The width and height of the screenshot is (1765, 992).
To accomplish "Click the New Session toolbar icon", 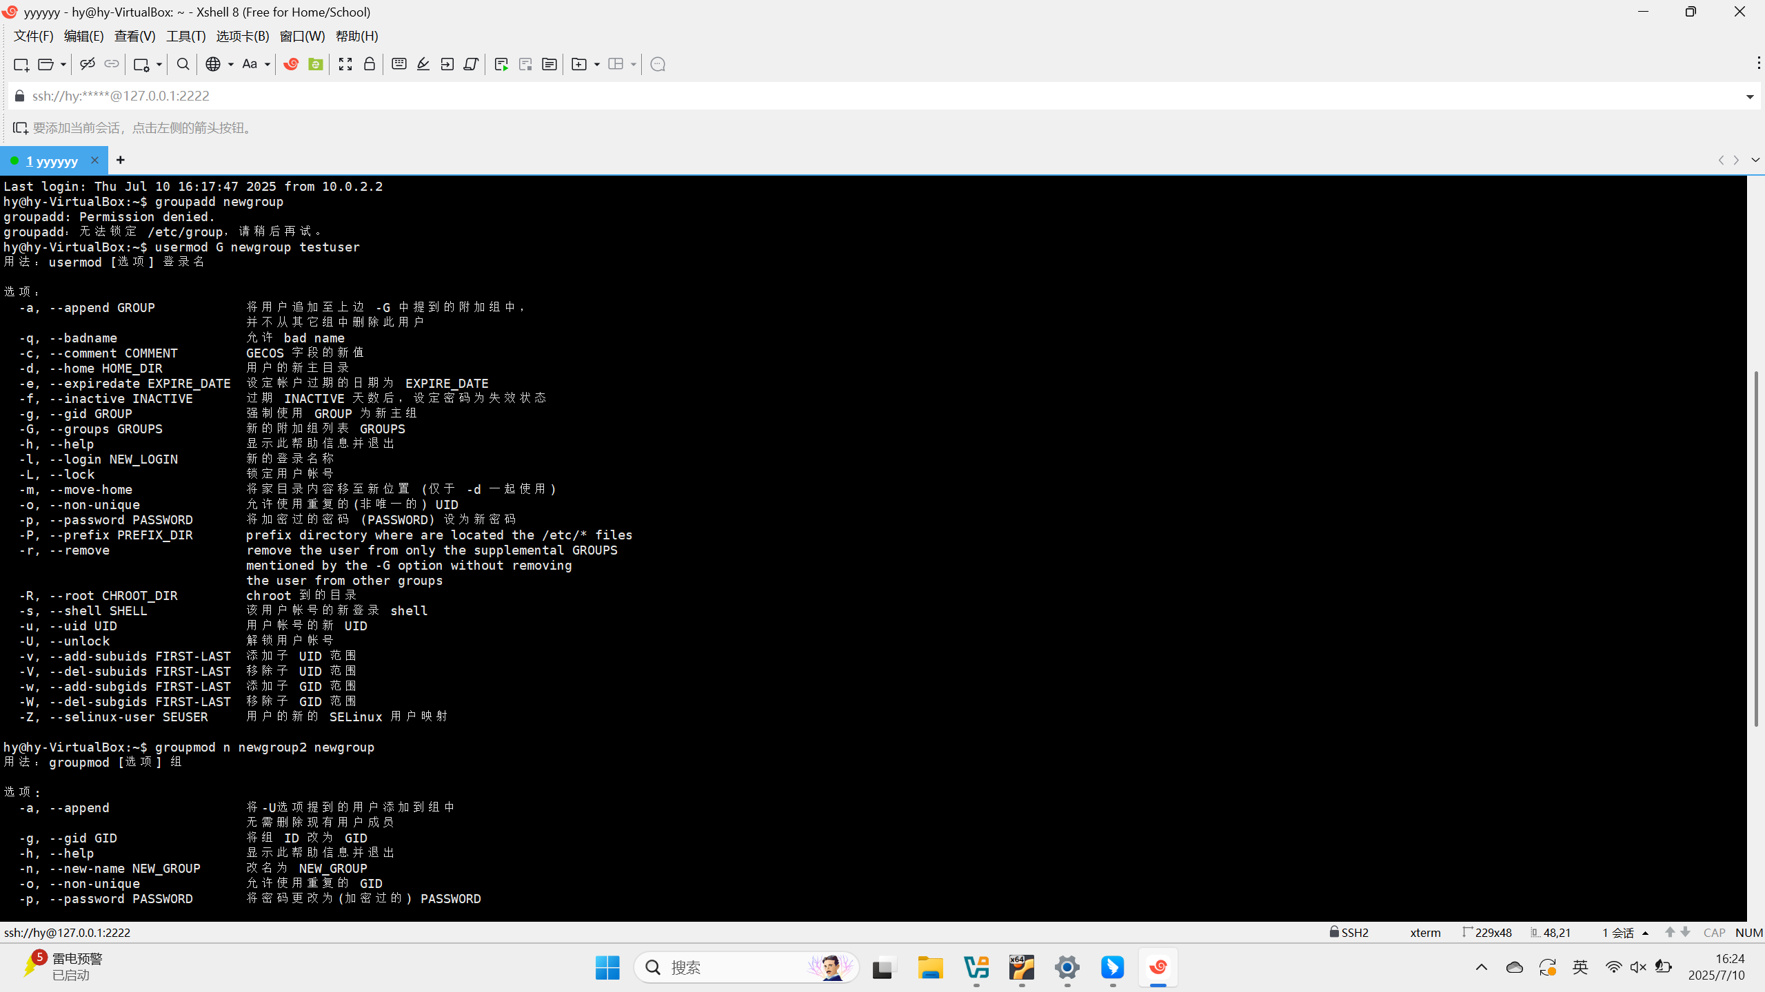I will pos(21,64).
